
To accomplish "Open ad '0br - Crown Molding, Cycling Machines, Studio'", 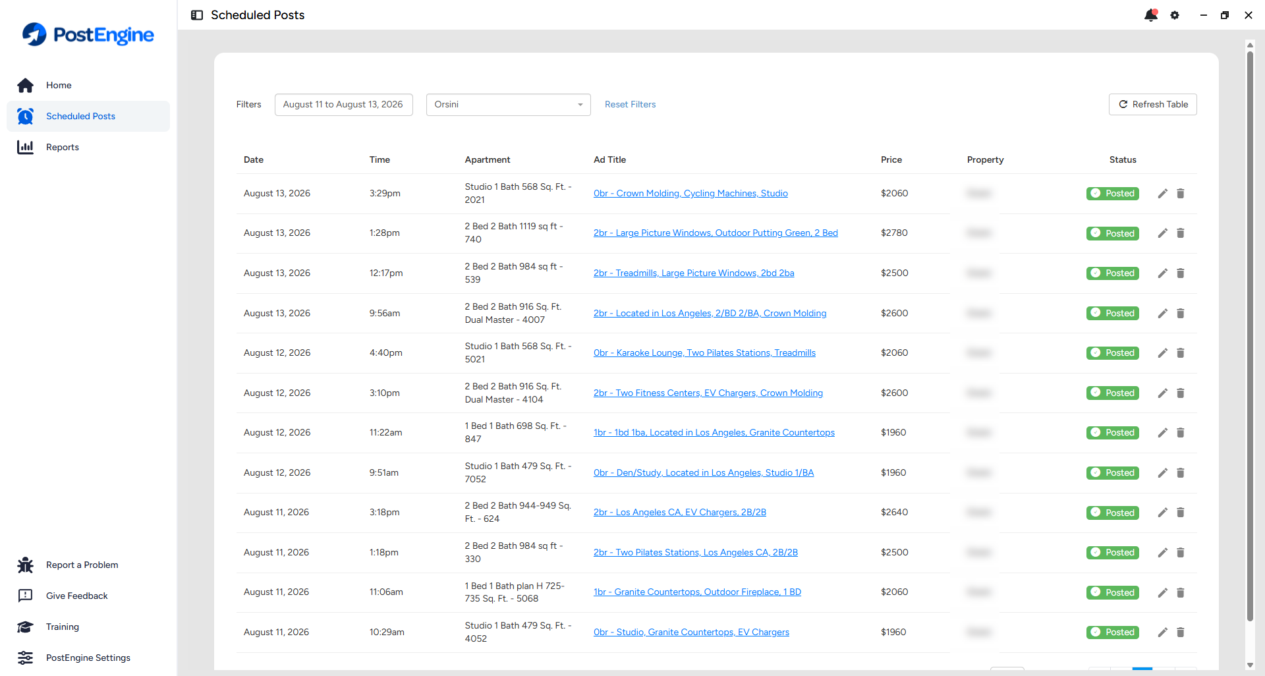I will click(690, 194).
